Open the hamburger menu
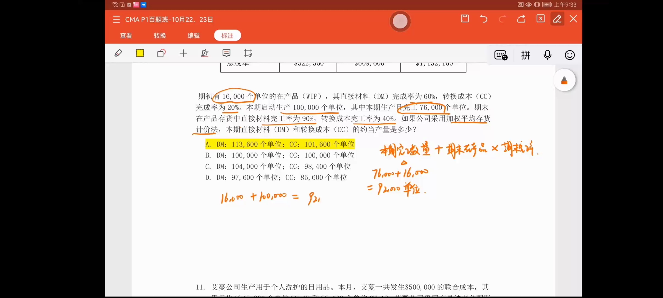Screen dimensions: 663x298 116,19
